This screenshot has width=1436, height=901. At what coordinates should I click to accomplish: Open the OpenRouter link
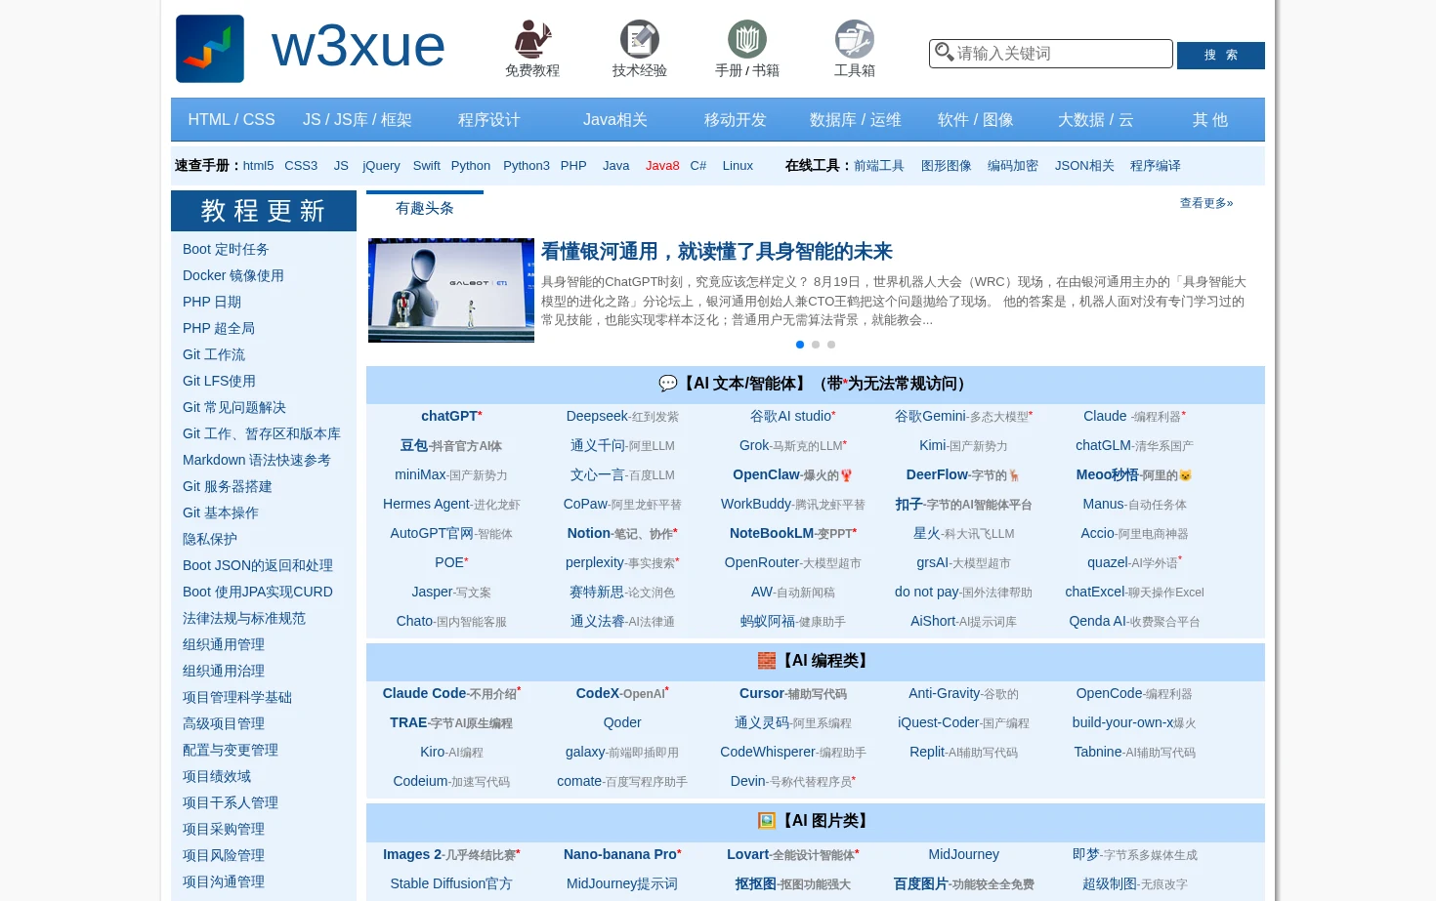(x=792, y=563)
